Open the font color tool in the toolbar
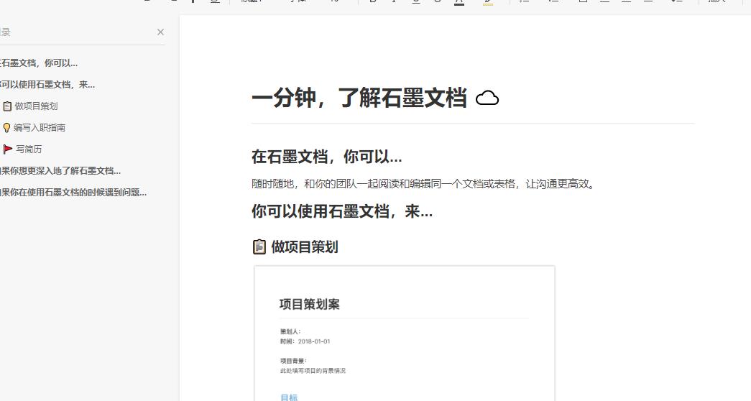This screenshot has width=751, height=401. click(459, 2)
